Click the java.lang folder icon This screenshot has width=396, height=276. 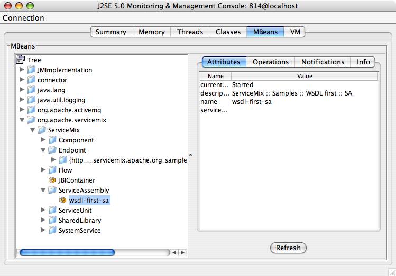[x=31, y=90]
